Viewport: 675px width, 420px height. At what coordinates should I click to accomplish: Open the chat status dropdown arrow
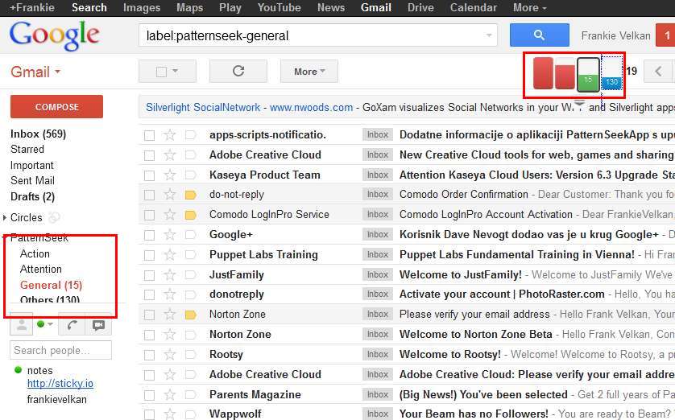click(x=51, y=324)
